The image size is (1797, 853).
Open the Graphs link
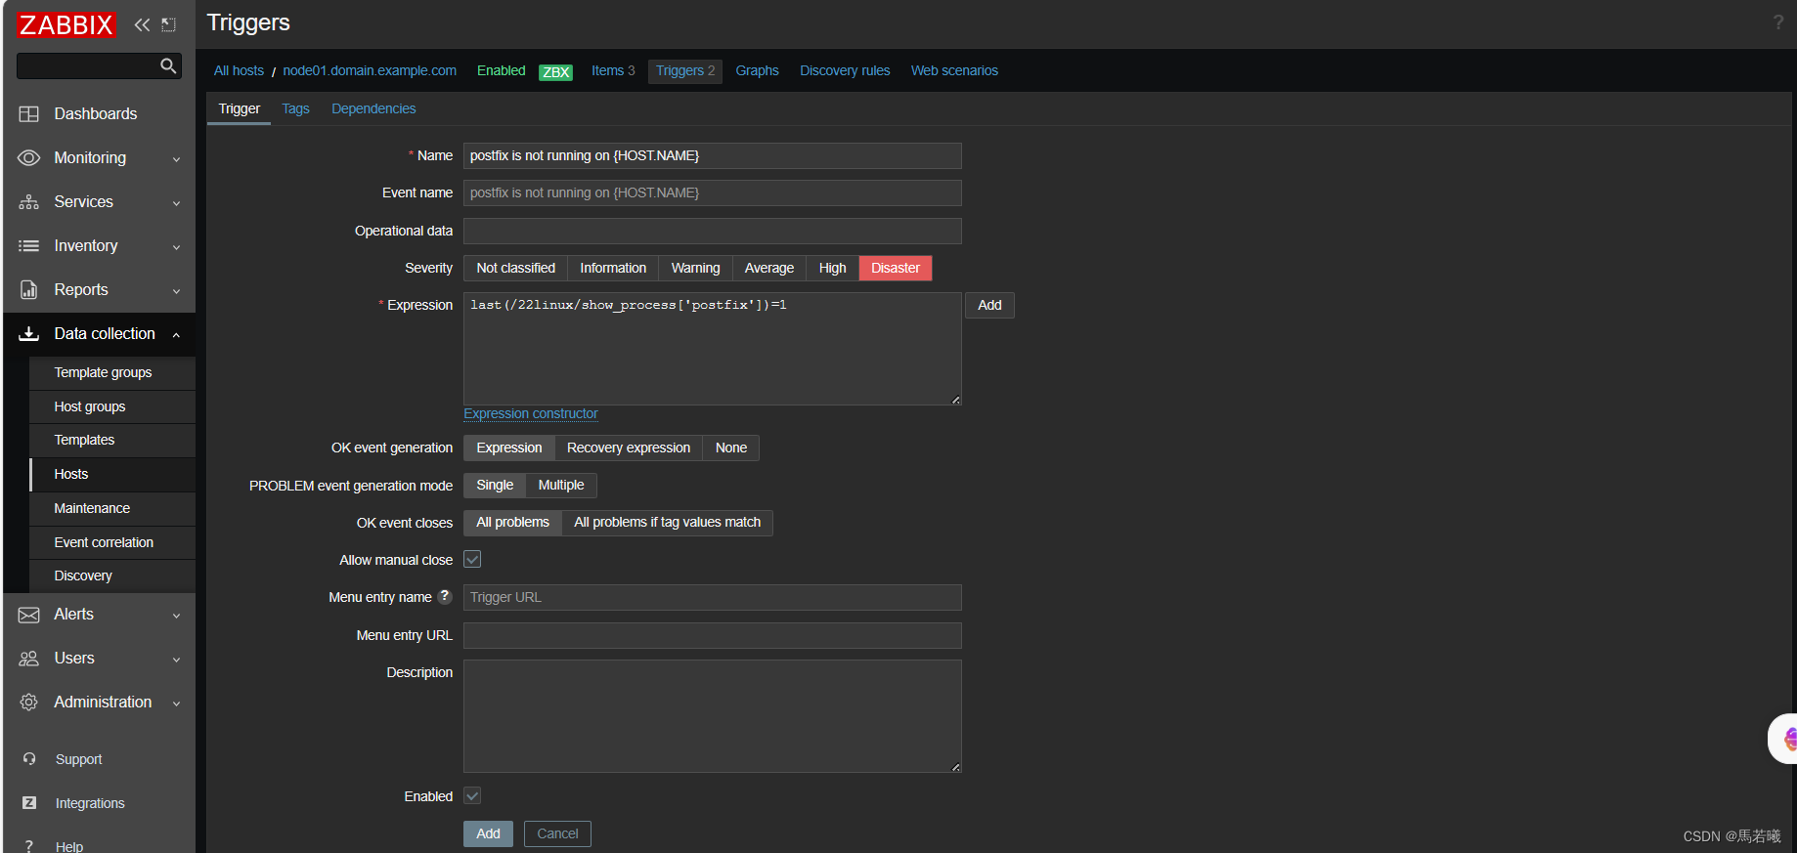click(757, 71)
